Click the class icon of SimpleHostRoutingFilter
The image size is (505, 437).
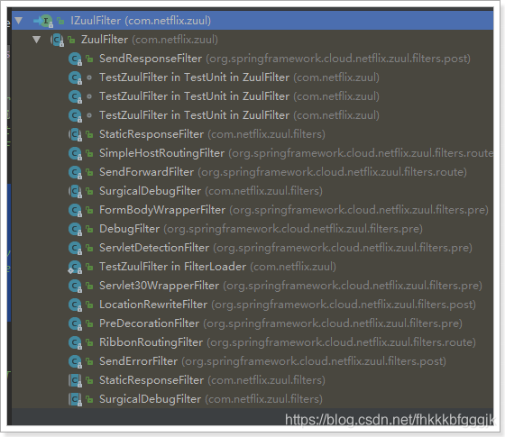(x=75, y=153)
